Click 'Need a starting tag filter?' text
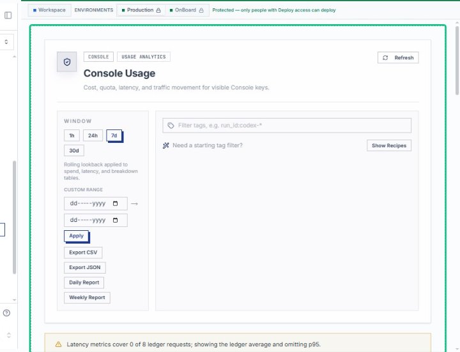Image resolution: width=460 pixels, height=352 pixels. click(208, 145)
